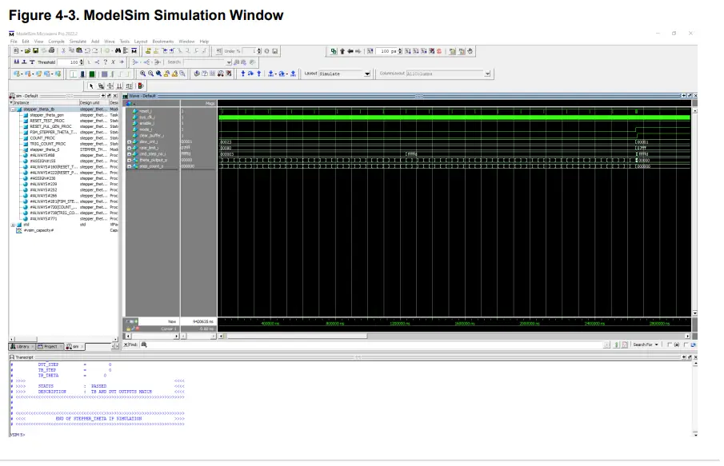Expand the step_count_o signal bus
This screenshot has height=466, width=724.
pyautogui.click(x=130, y=166)
